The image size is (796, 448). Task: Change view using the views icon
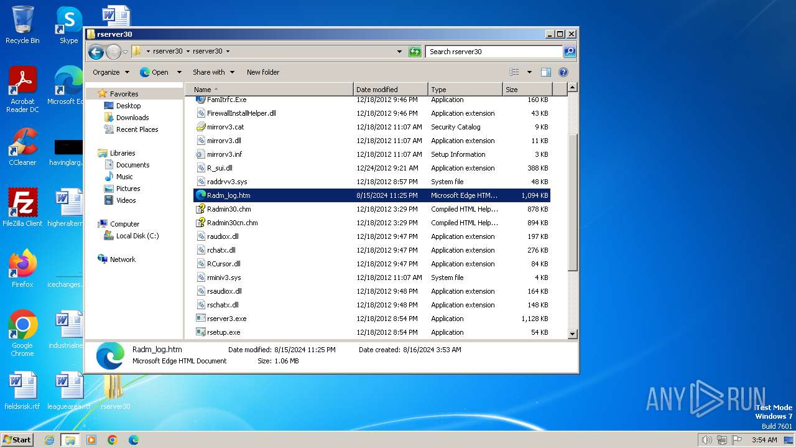[x=514, y=72]
